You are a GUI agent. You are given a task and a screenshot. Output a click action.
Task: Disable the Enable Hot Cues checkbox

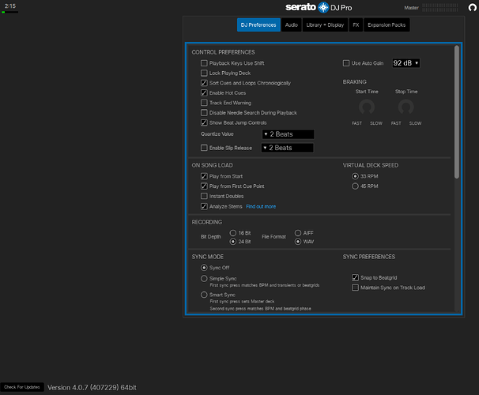tap(204, 92)
